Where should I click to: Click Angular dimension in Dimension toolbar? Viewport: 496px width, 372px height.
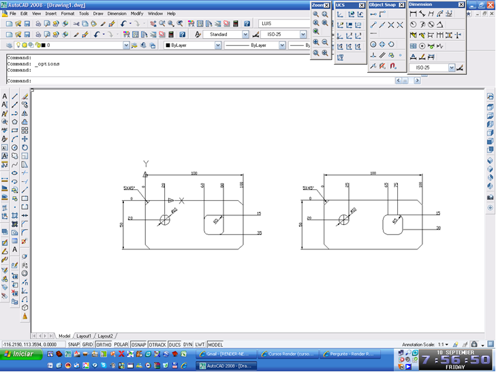pyautogui.click(x=439, y=25)
